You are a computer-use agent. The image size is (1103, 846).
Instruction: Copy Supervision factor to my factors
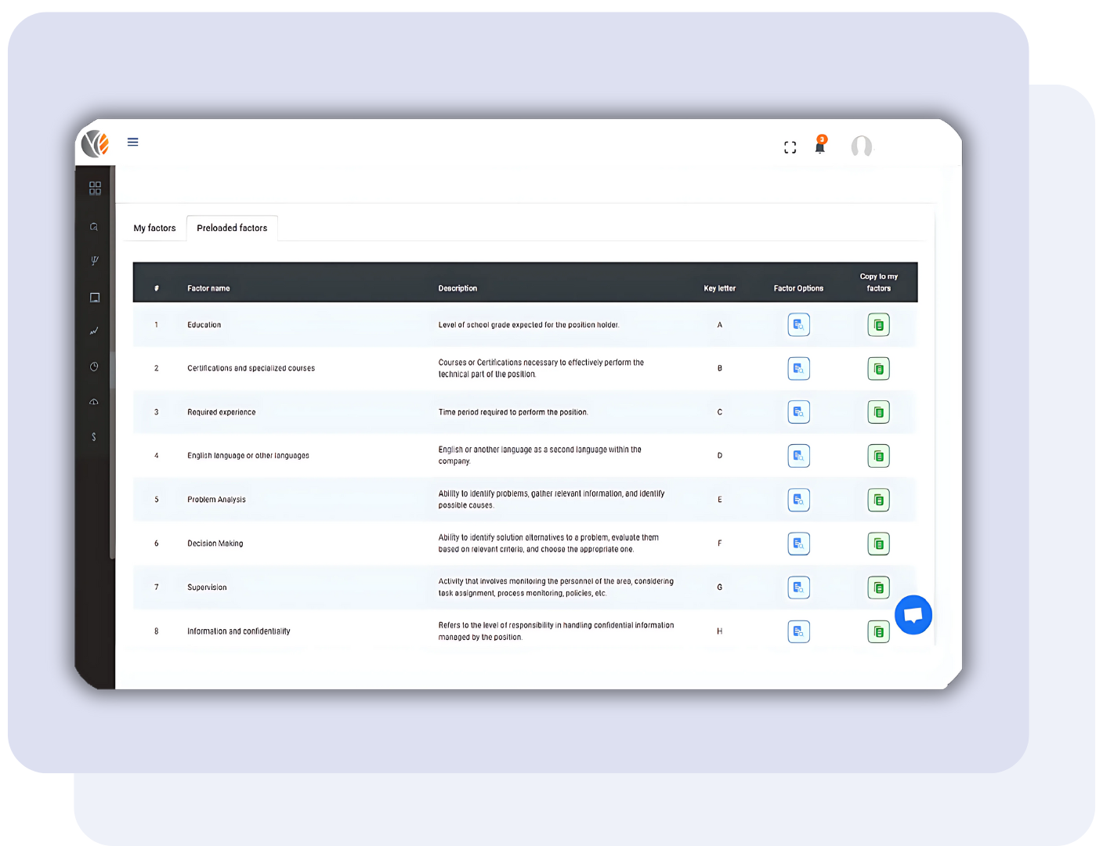878,587
